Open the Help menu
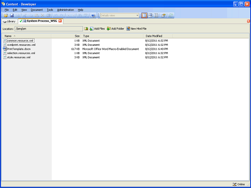This screenshot has width=251, height=188. pyautogui.click(x=80, y=10)
